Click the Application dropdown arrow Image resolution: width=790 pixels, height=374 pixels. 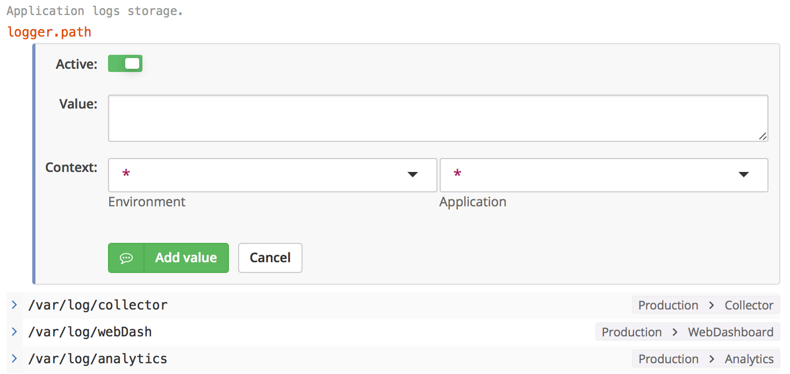pyautogui.click(x=744, y=175)
